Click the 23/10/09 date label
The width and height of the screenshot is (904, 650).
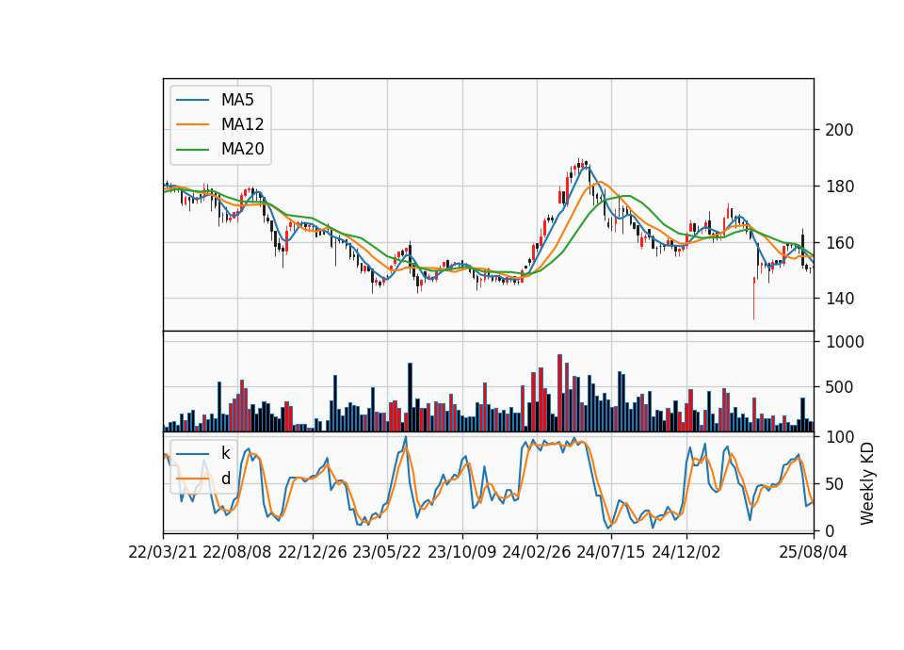click(x=461, y=552)
